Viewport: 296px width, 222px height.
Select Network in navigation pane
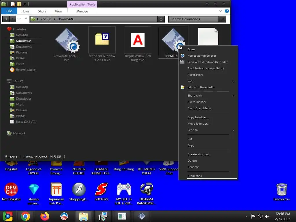[19, 133]
